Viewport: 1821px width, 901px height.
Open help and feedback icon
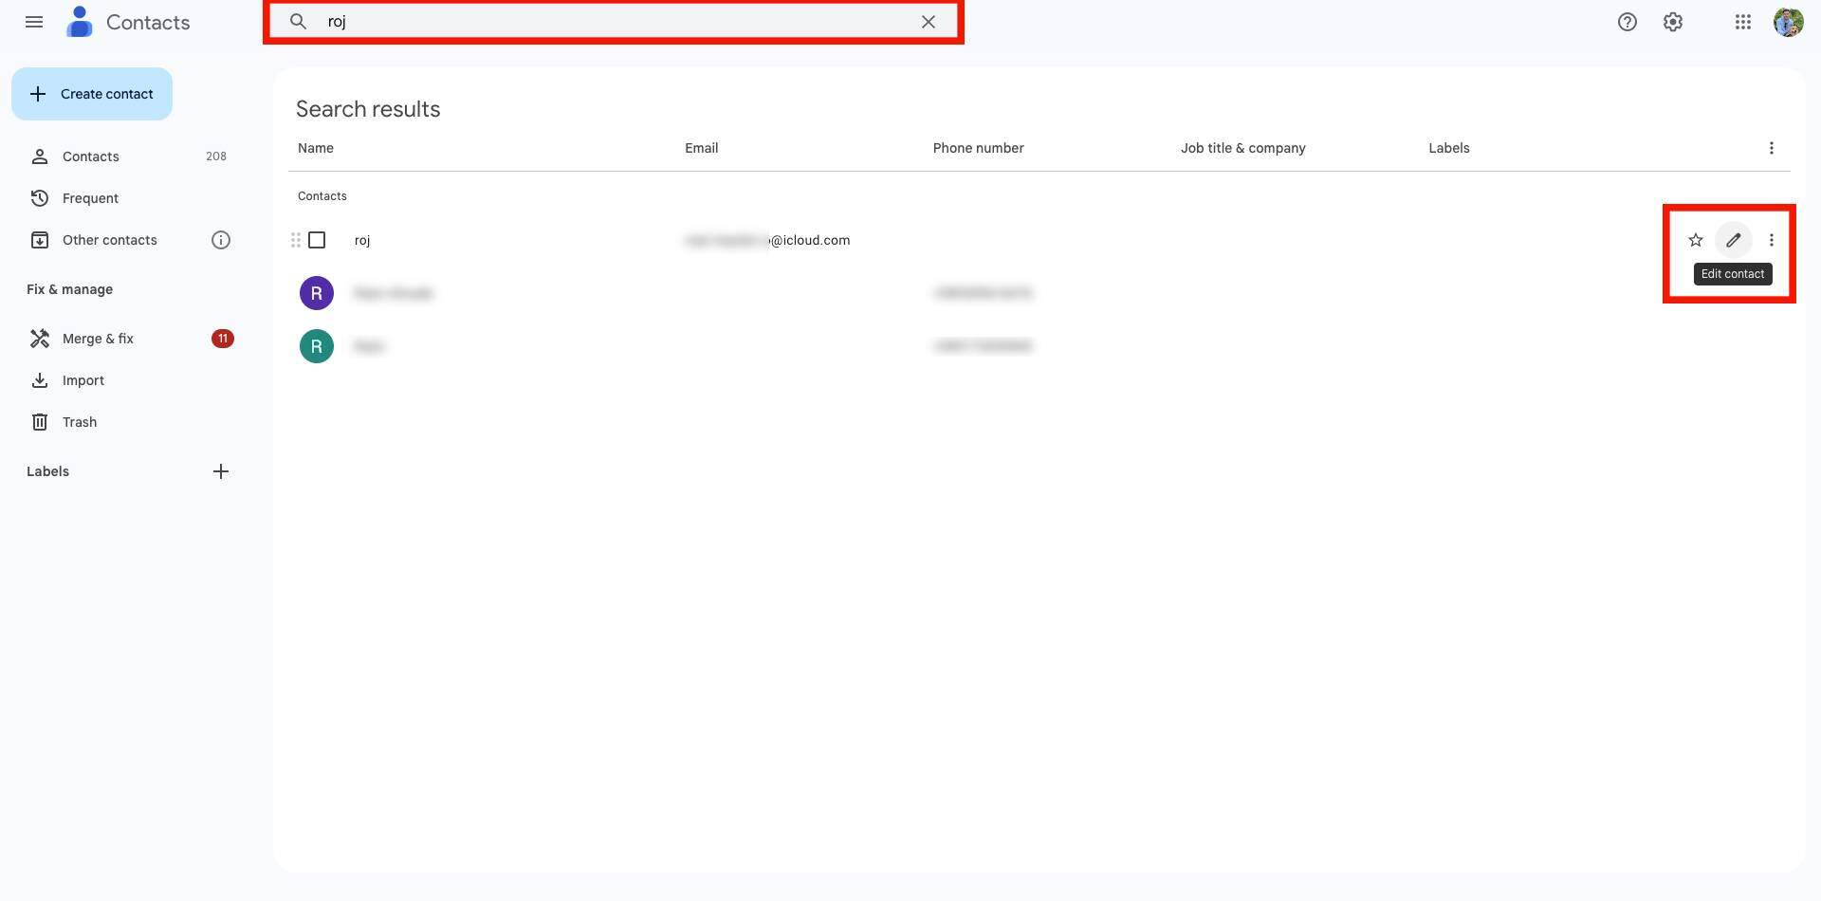[1627, 22]
